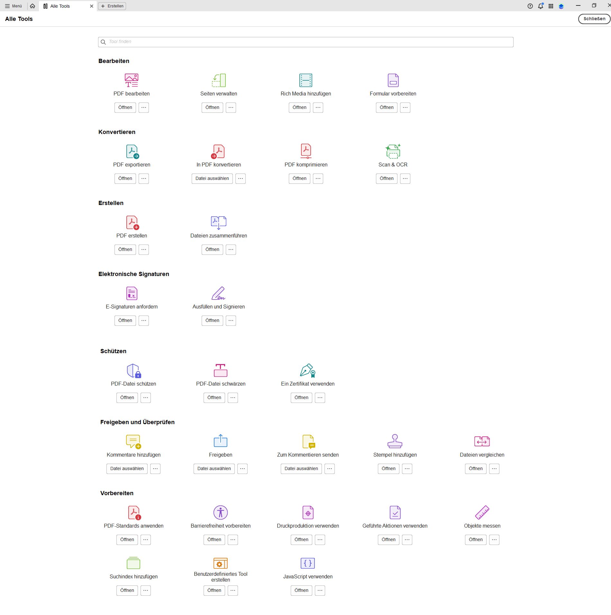Select the PDF-Datei schützen shield icon
Screen dimensions: 611x615
point(133,370)
